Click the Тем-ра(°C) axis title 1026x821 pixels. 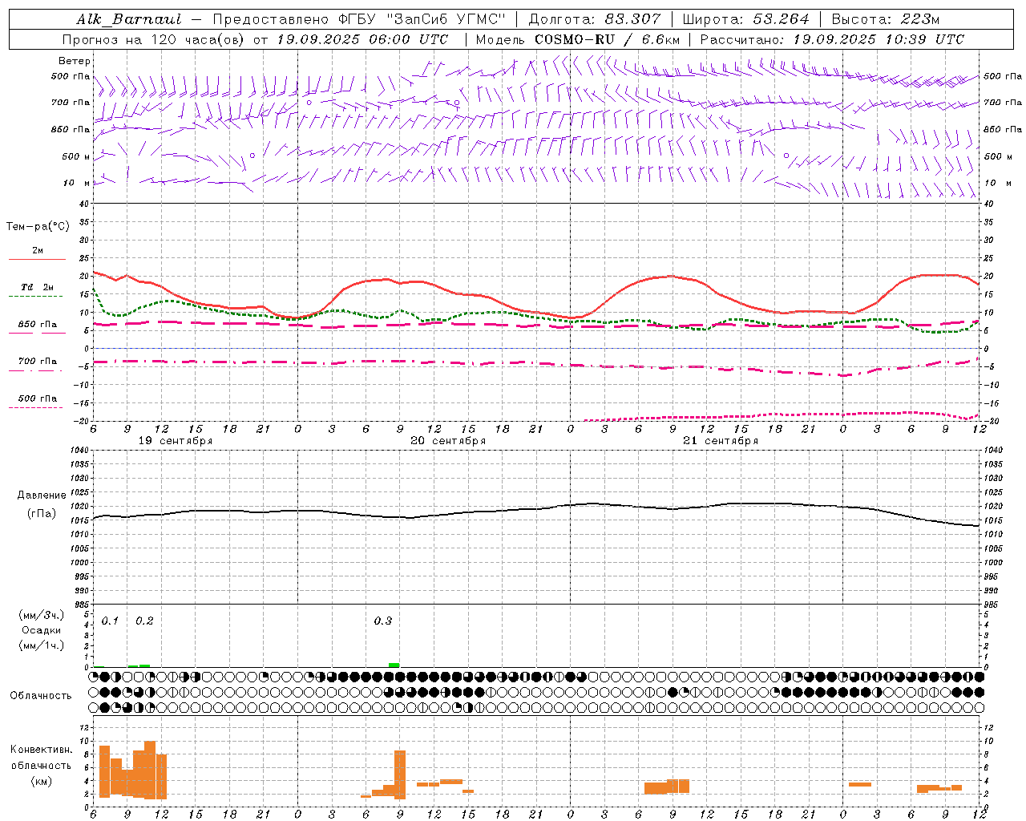pyautogui.click(x=38, y=227)
